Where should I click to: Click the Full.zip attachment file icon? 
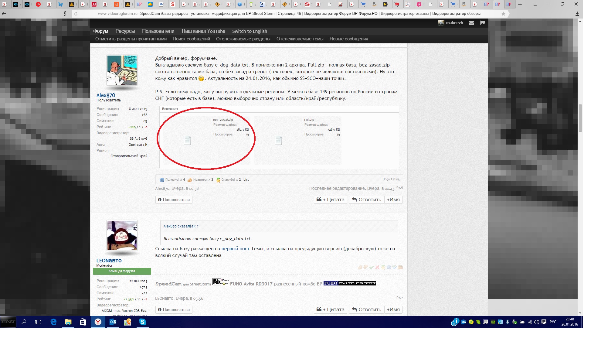(x=278, y=140)
